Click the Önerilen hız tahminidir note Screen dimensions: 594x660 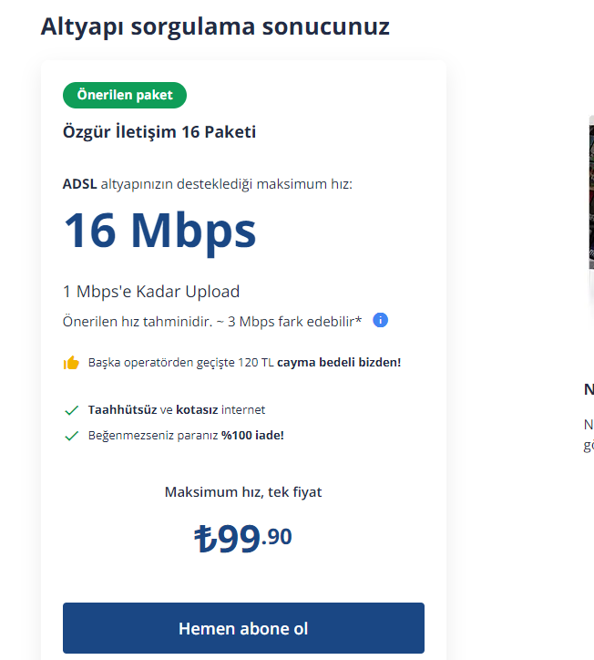click(212, 321)
